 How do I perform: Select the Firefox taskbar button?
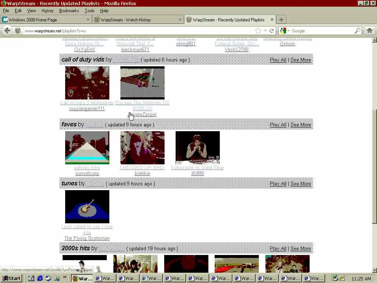[82, 279]
